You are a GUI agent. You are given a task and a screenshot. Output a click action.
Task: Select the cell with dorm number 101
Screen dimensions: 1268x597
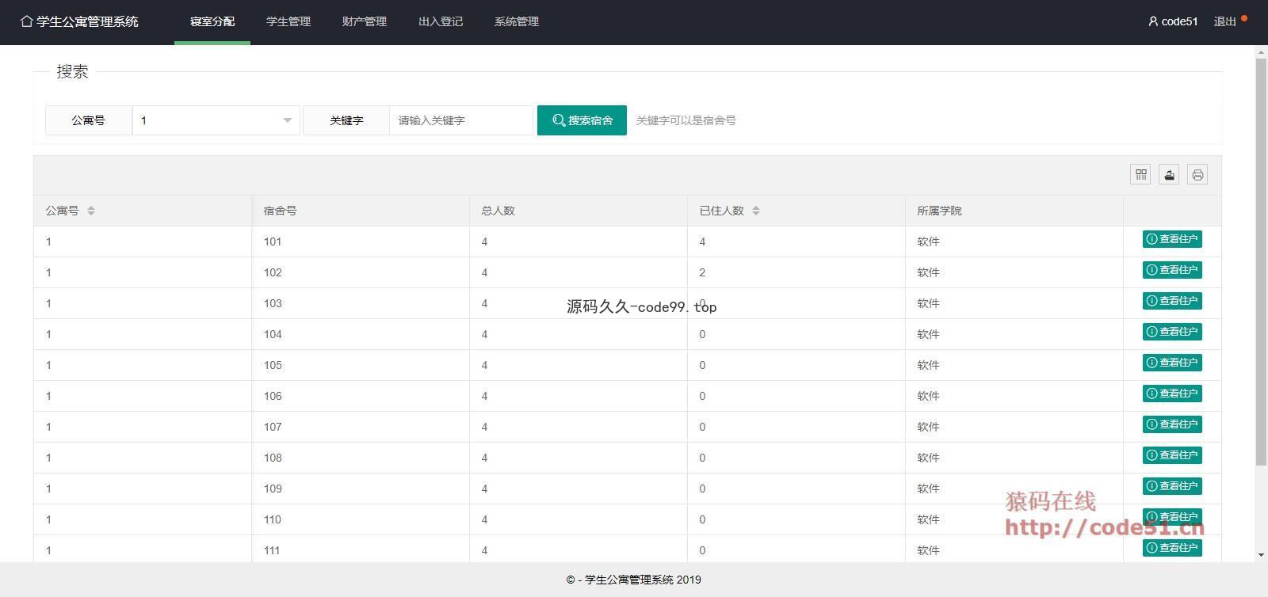[361, 241]
